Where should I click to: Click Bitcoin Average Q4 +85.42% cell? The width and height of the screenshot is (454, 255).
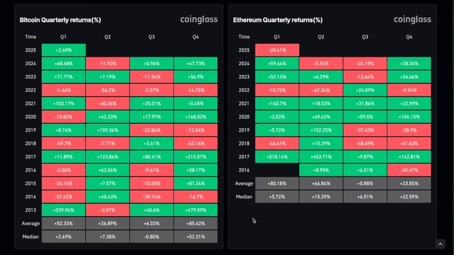[x=196, y=224]
